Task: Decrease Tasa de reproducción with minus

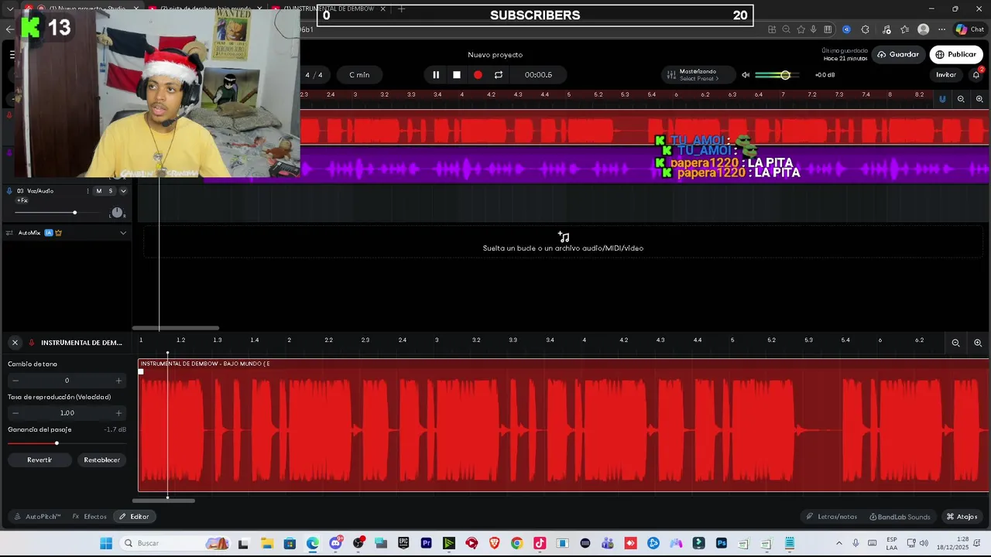Action: (15, 413)
